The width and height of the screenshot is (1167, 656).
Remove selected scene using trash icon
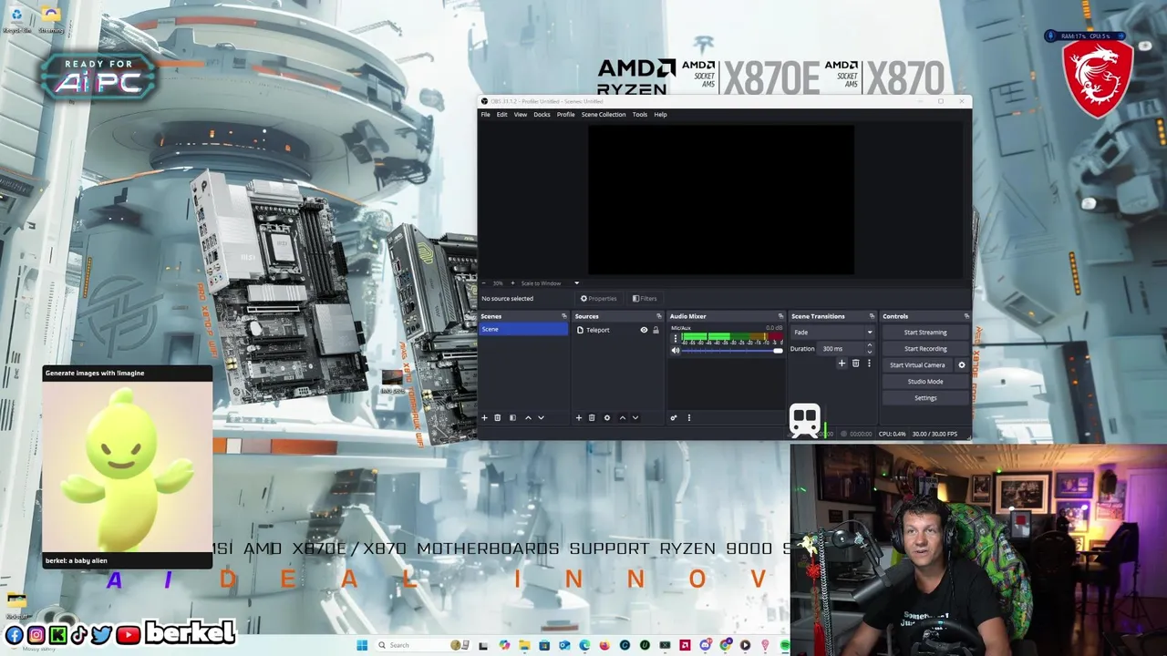(497, 417)
